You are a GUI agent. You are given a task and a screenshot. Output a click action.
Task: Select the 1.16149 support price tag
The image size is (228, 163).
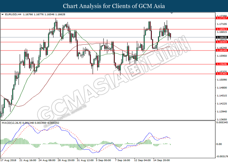tap(221, 50)
